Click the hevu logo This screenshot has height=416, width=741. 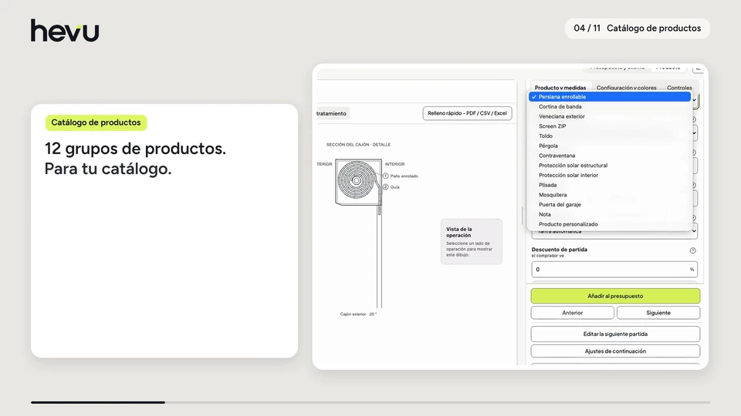click(x=65, y=30)
